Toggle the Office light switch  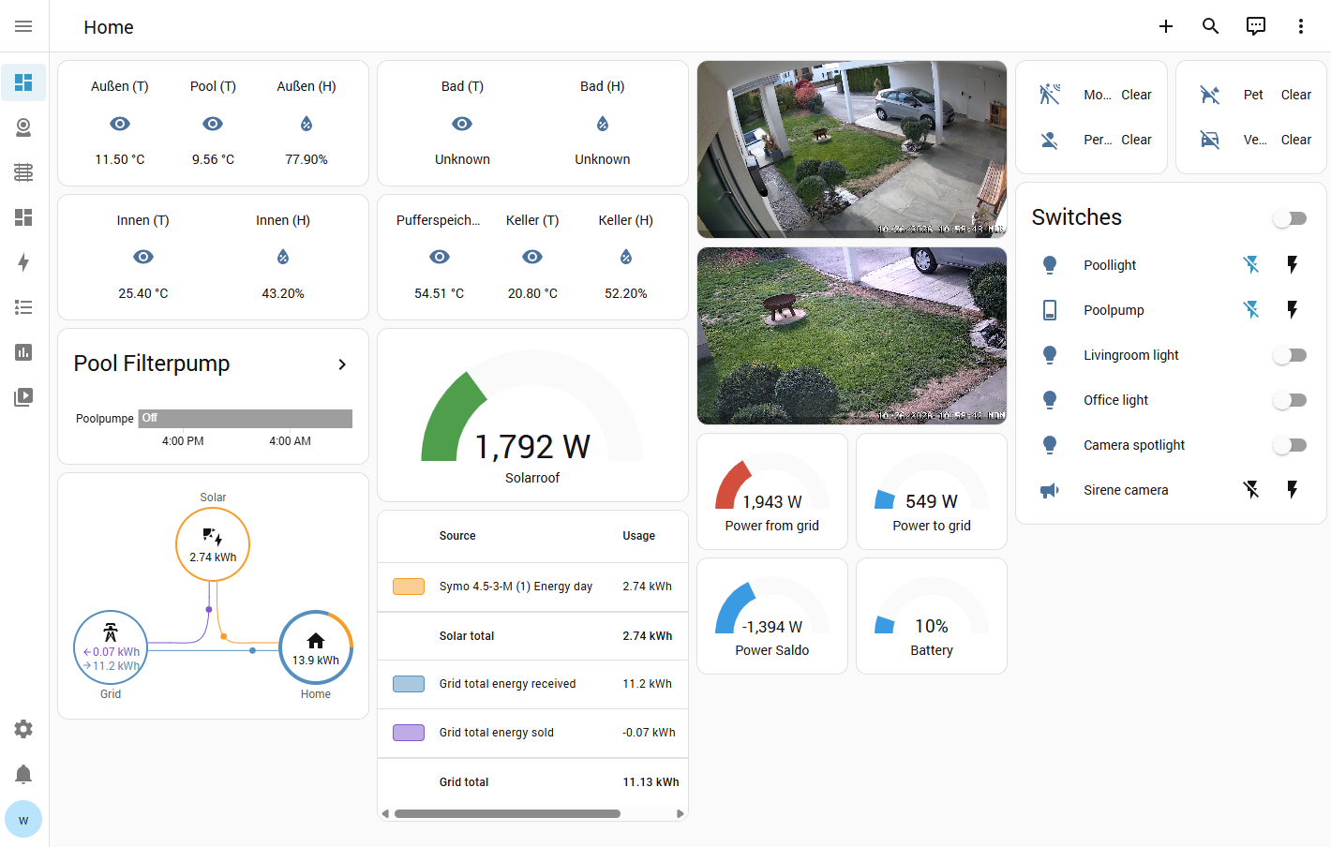coord(1290,400)
